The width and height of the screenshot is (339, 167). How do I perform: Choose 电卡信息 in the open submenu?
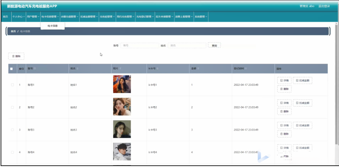(52, 26)
